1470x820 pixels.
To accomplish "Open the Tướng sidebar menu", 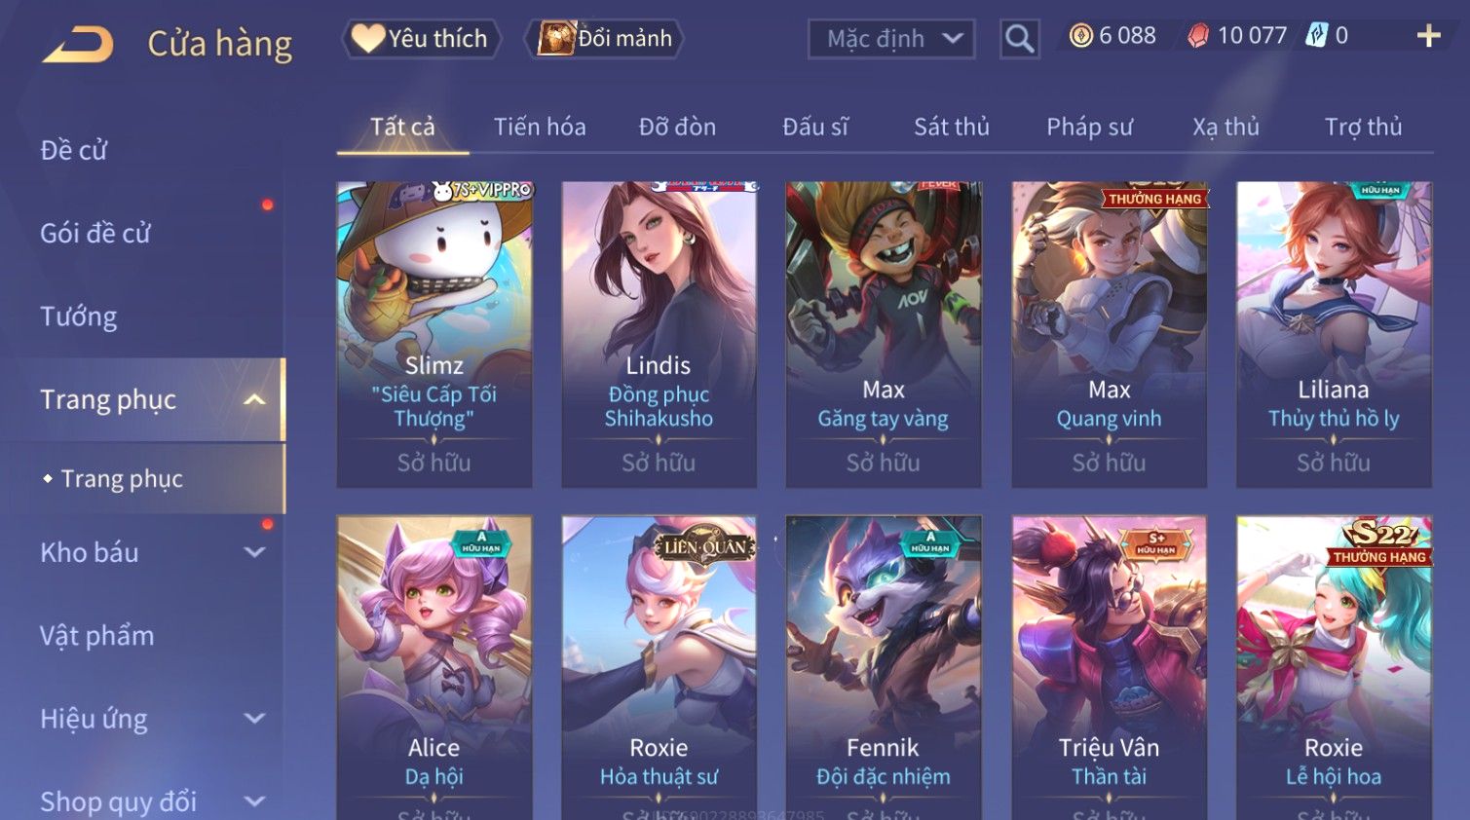I will pos(79,317).
